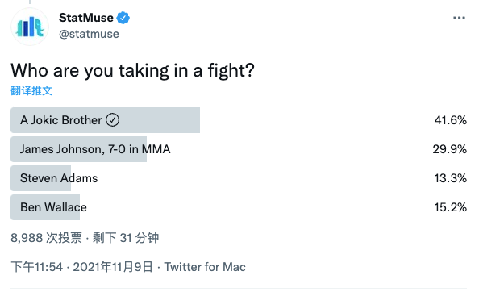Open the three-dot more options menu
The height and width of the screenshot is (292, 479).
coord(459,18)
